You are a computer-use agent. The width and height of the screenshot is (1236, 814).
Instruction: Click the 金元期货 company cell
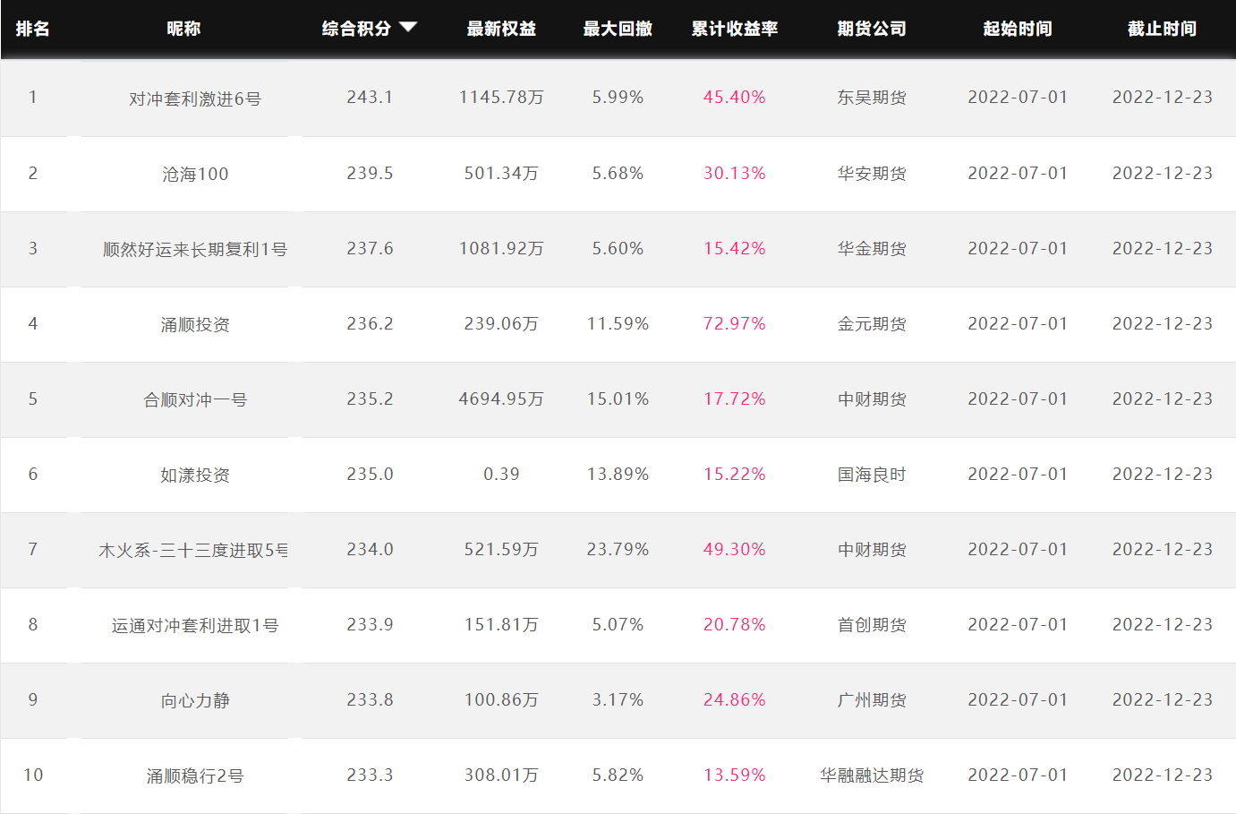point(872,324)
